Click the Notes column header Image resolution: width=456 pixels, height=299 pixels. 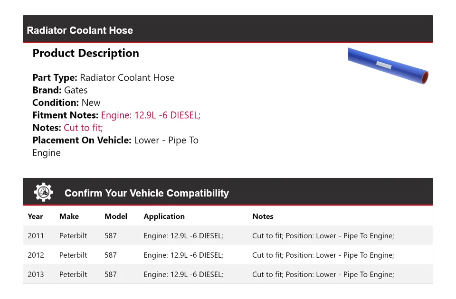coord(263,216)
